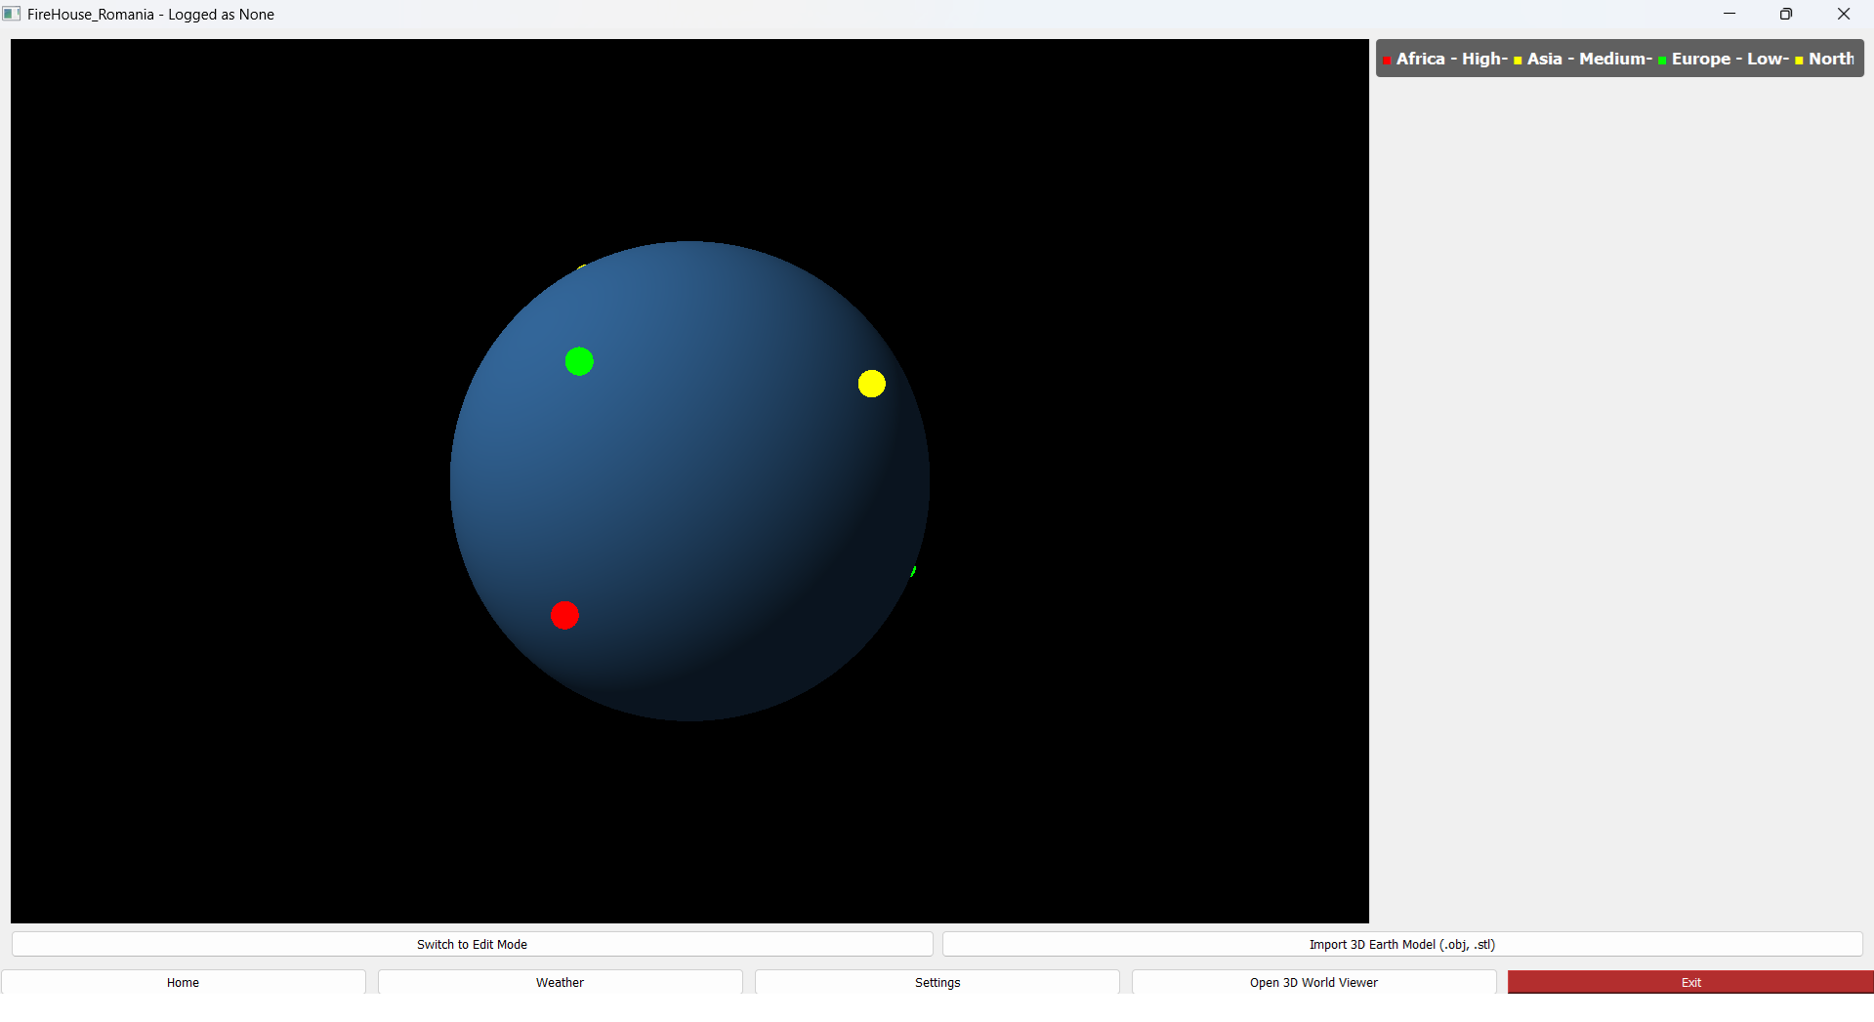
Task: Click the yellow square before Asia
Action: coord(1518,61)
